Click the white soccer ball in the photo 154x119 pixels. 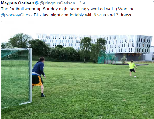[x=135, y=77]
